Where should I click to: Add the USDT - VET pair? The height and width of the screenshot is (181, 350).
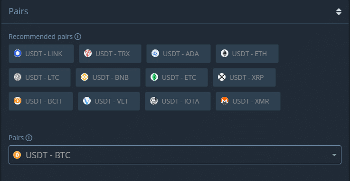109,101
